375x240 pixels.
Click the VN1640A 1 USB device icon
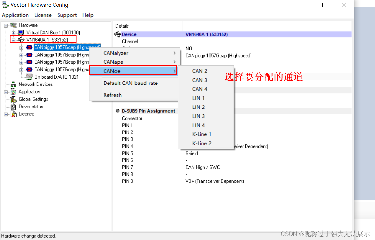click(21, 40)
